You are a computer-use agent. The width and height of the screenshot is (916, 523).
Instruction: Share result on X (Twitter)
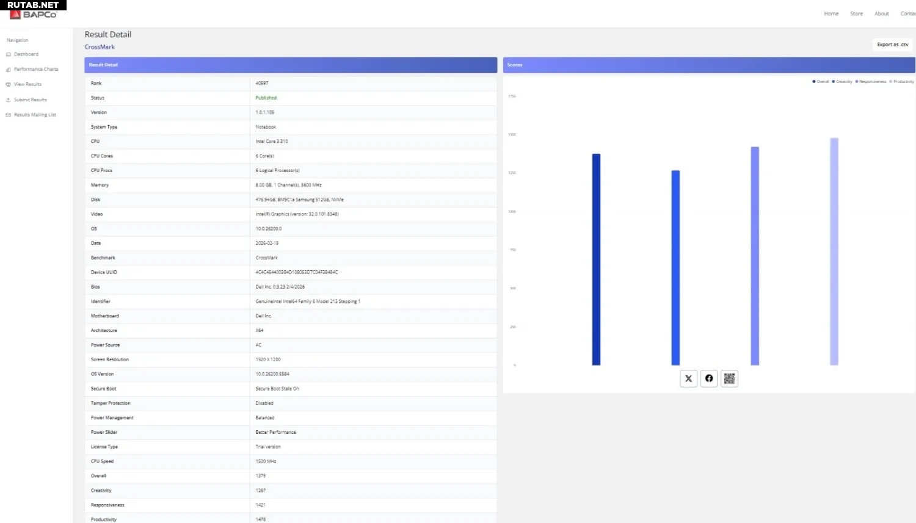[688, 378]
